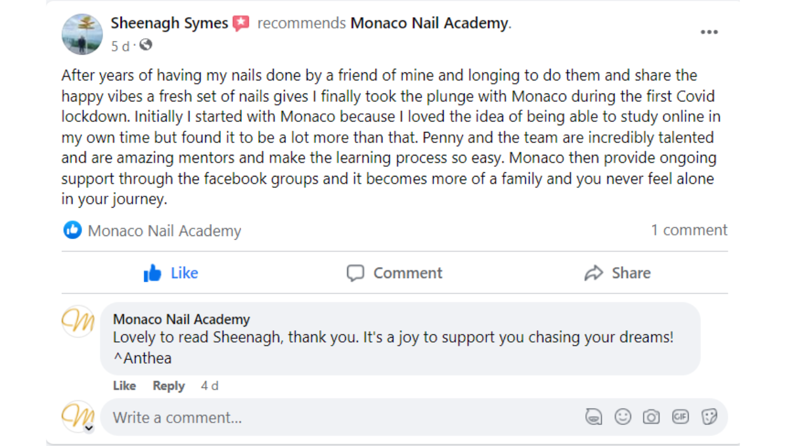
Task: Click the globe public audience icon
Action: pyautogui.click(x=146, y=45)
